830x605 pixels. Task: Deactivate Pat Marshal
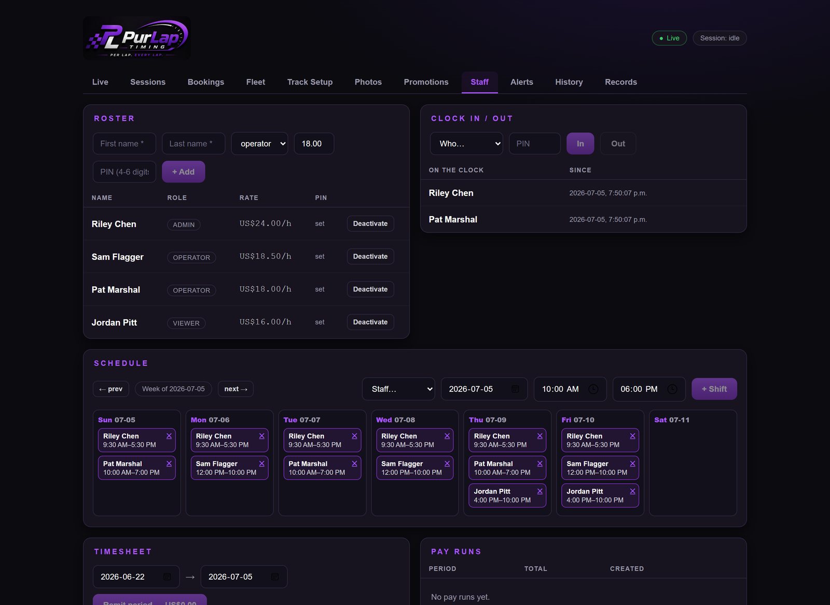point(370,289)
